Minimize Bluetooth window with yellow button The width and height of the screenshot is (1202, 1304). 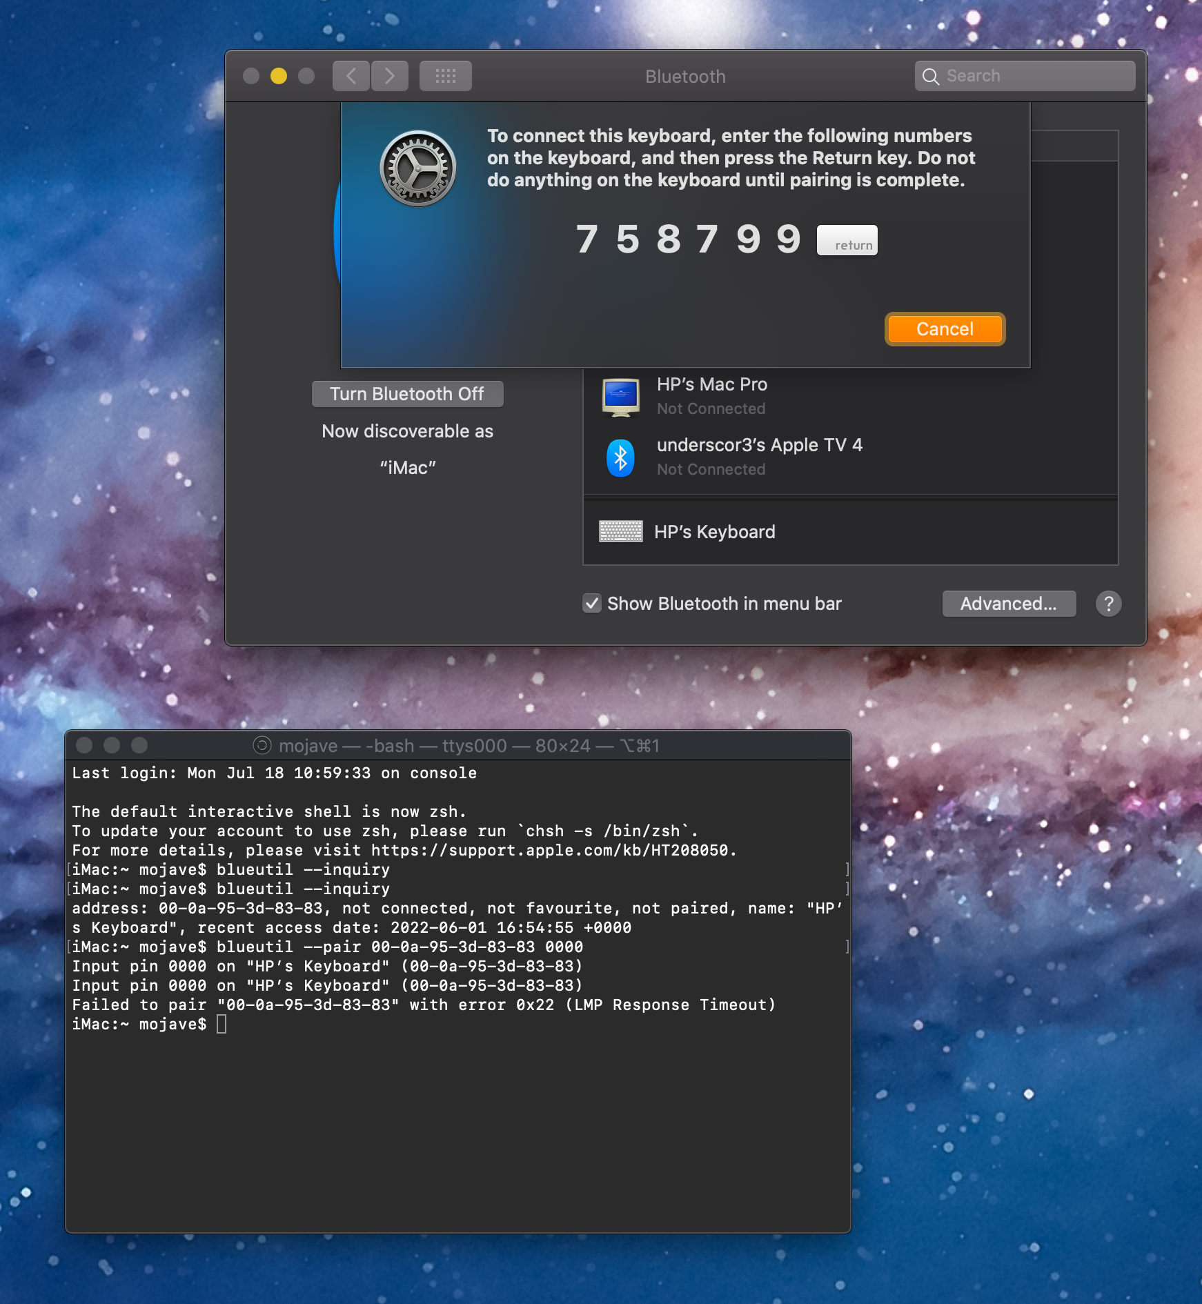(279, 76)
